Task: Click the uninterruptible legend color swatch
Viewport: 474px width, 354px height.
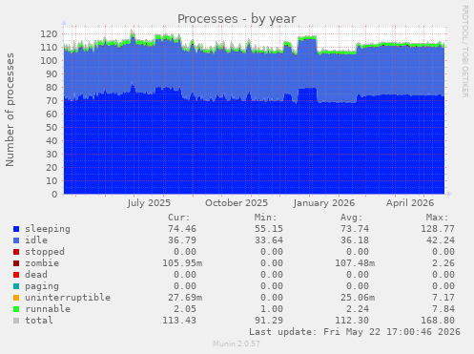Action: (16, 298)
